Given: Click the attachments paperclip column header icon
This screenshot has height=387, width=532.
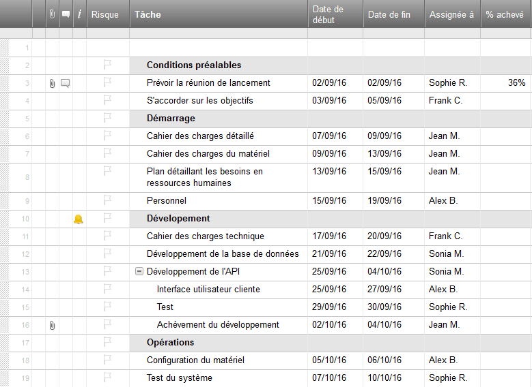Looking at the screenshot, I should [x=52, y=14].
